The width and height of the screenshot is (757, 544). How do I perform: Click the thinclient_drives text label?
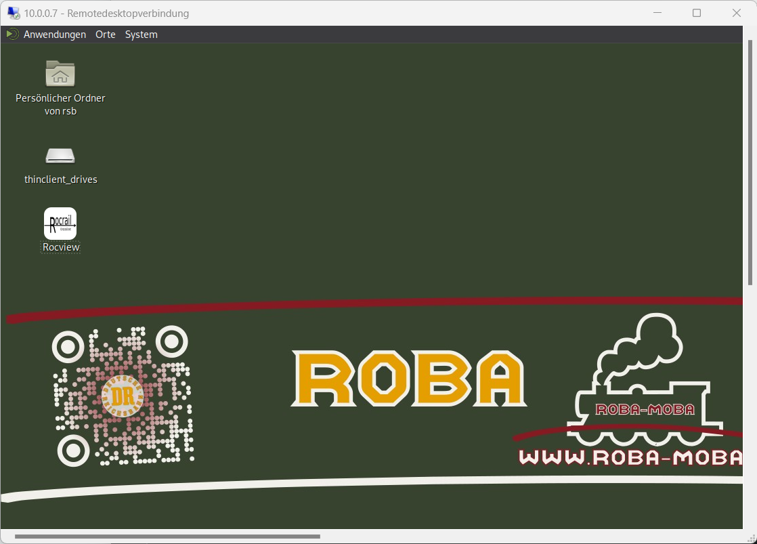coord(61,180)
